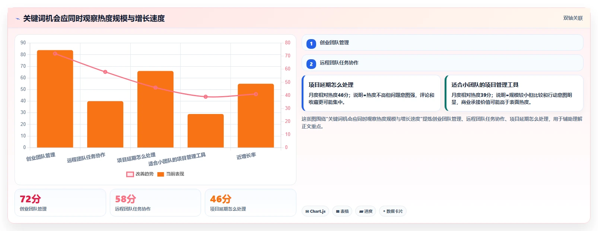Screen dimensions: 598x231
Task: Select the 创业团队管理 ranked list row
Action: [x=442, y=42]
